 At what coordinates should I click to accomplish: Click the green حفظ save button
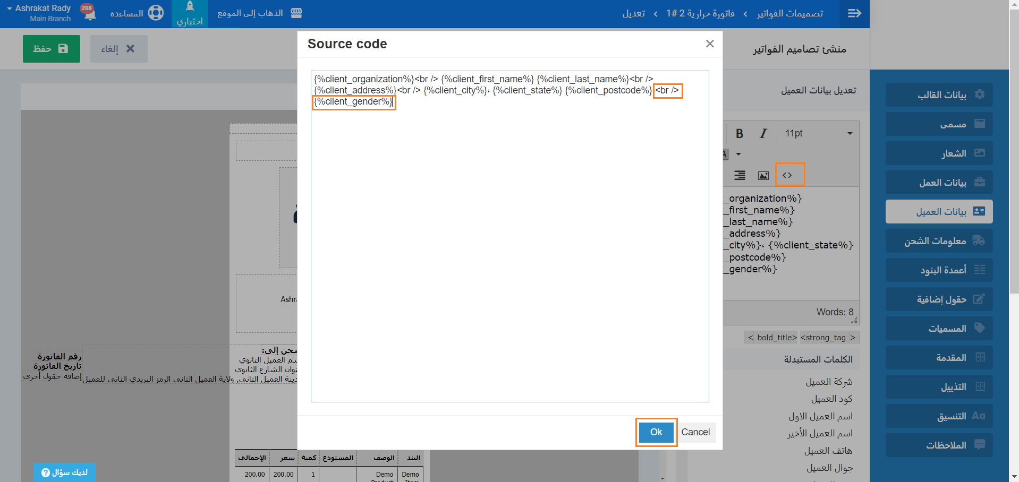pyautogui.click(x=52, y=49)
